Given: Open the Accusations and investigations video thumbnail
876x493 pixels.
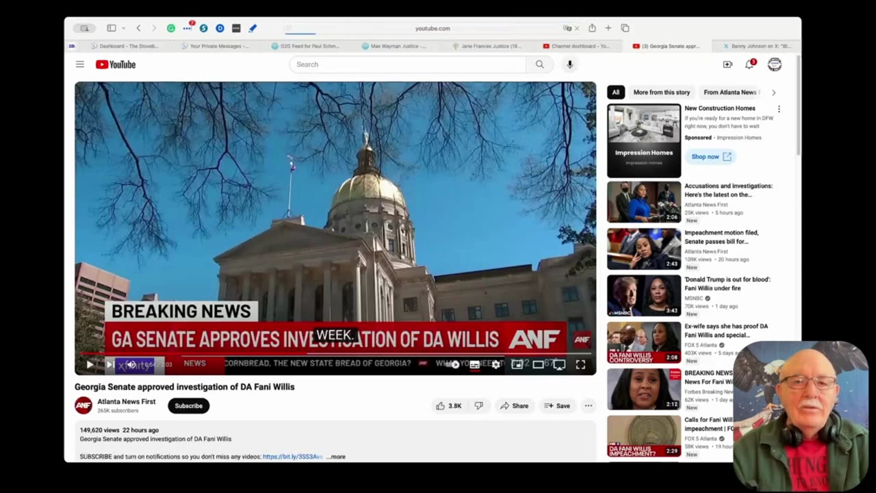Looking at the screenshot, I should pos(644,202).
